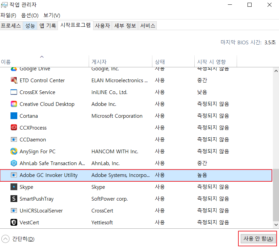The image size is (279, 248).
Task: Click publisher Yettiesoft cell
Action: (102, 222)
